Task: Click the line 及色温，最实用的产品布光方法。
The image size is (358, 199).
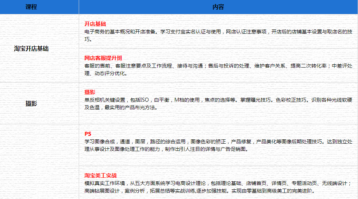Action: (x=121, y=107)
